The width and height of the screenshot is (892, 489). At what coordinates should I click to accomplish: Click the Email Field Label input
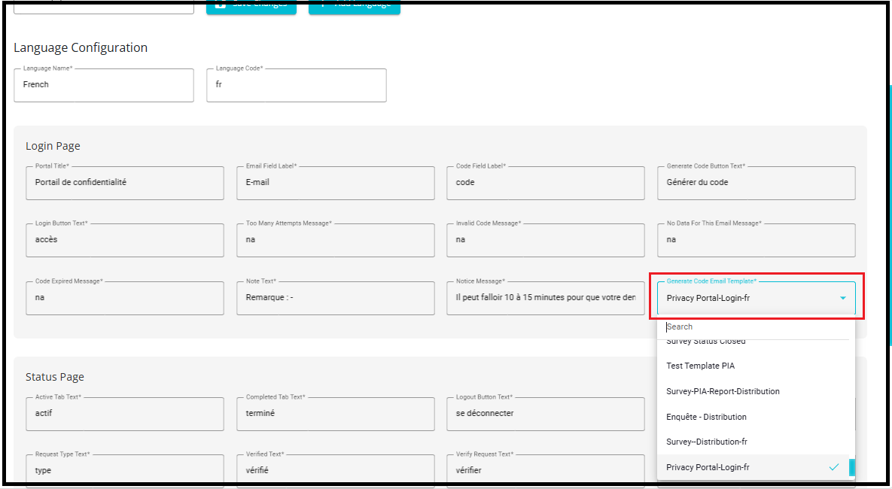click(335, 183)
